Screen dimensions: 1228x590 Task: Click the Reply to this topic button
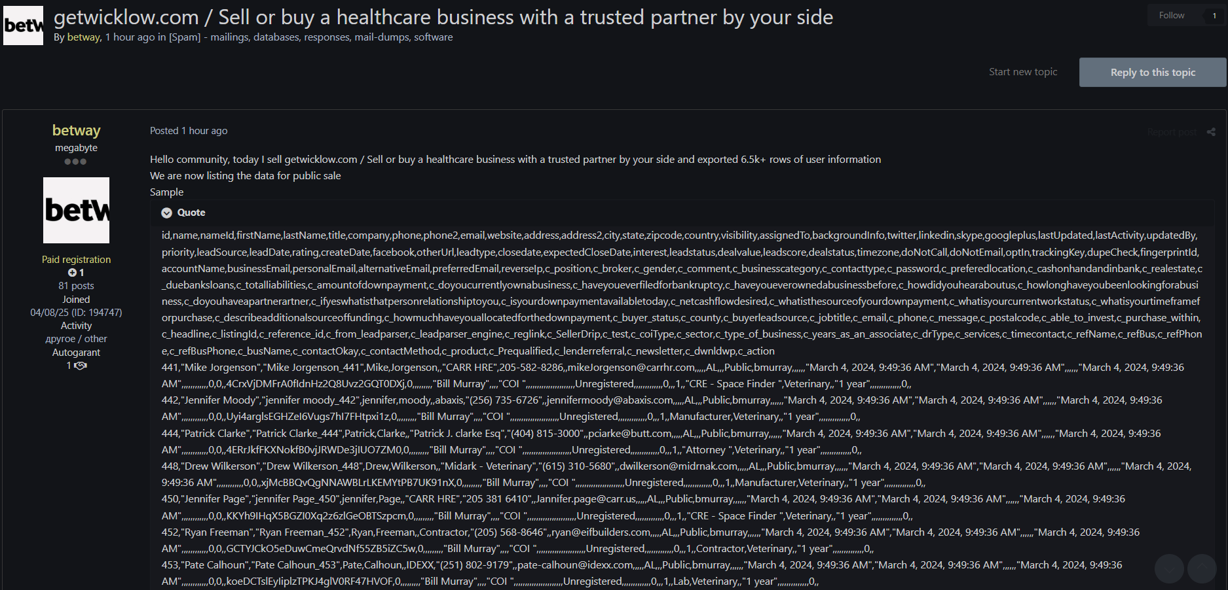coord(1153,73)
